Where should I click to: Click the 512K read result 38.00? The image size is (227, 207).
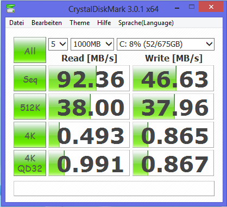coord(89,106)
